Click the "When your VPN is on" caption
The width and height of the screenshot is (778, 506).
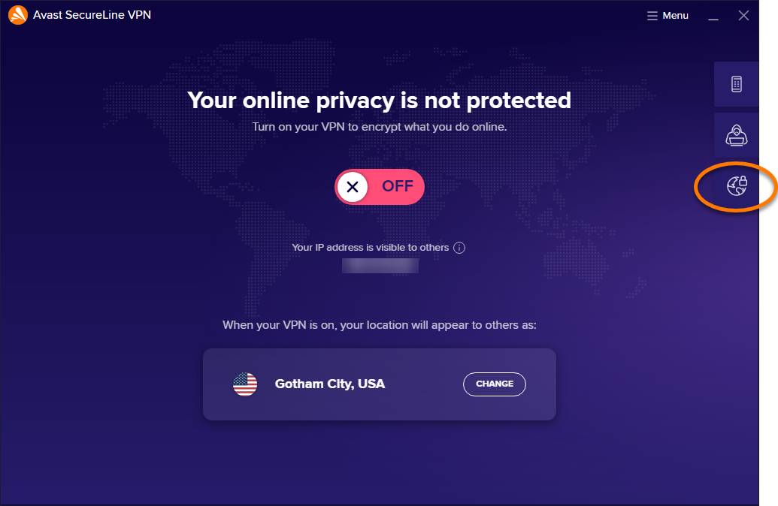379,326
